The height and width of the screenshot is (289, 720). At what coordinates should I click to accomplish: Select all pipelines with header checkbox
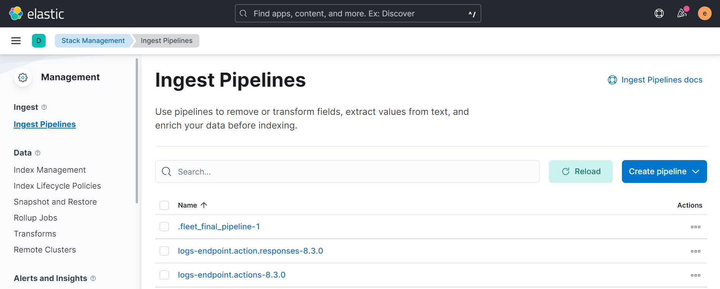pyautogui.click(x=164, y=205)
